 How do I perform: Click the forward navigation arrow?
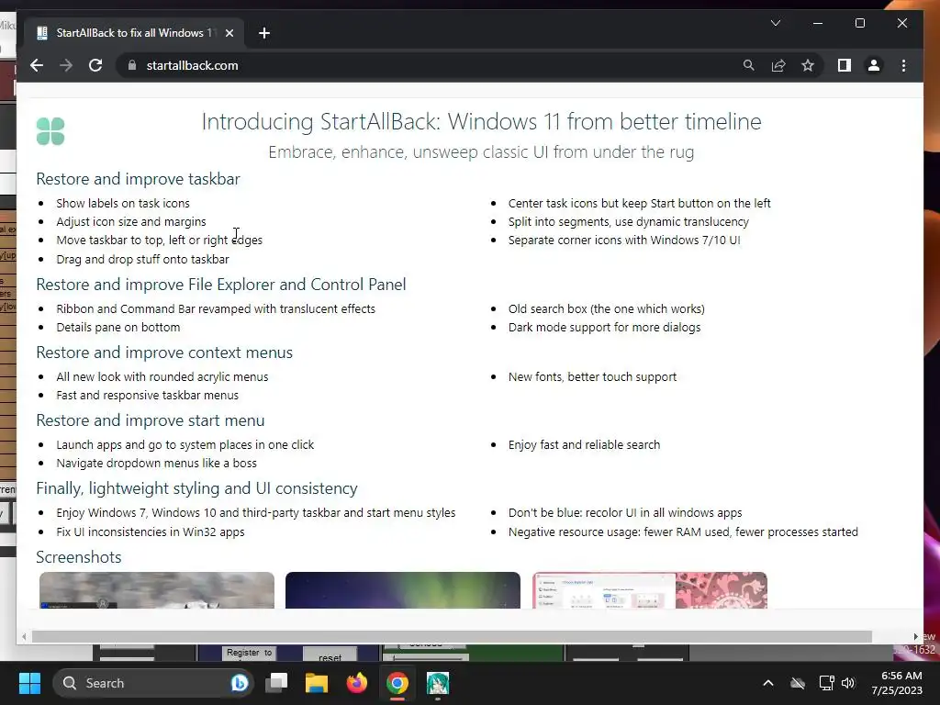pos(66,65)
